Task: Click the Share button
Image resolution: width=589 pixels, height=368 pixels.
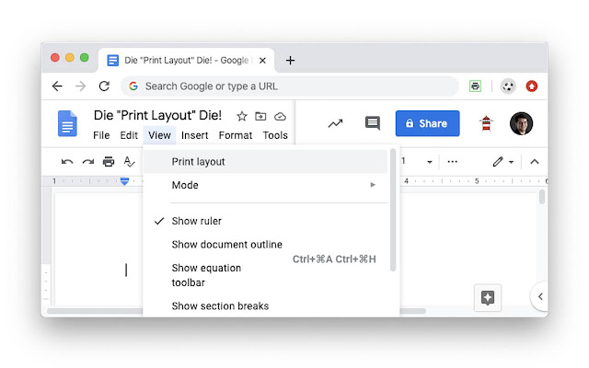Action: click(x=427, y=123)
